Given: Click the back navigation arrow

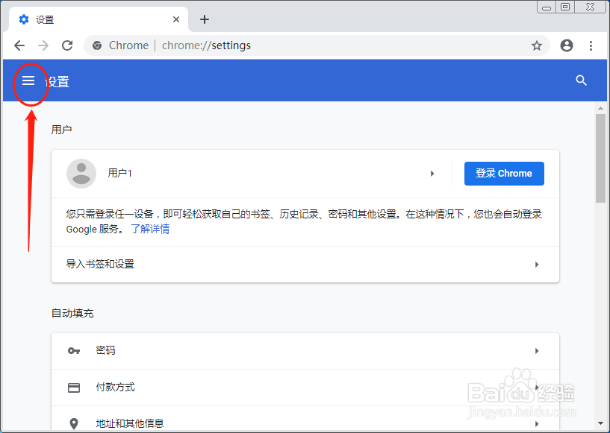Looking at the screenshot, I should click(x=19, y=45).
